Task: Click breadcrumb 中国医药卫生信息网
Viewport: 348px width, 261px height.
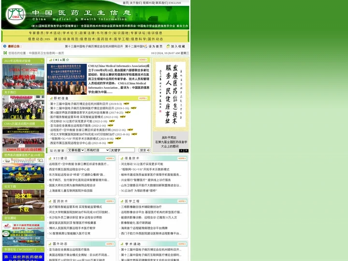Action: (x=42, y=53)
